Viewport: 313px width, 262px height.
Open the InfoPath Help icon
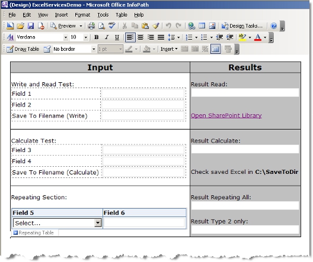pos(274,26)
